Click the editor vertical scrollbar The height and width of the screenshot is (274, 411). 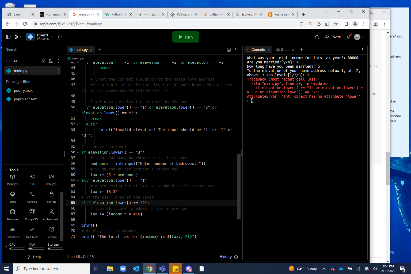pos(239,187)
